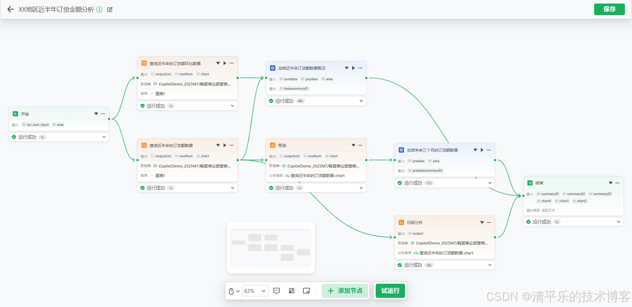This screenshot has width=632, height=307.
Task: Open the mouse interaction mode selector
Action: tap(234, 291)
